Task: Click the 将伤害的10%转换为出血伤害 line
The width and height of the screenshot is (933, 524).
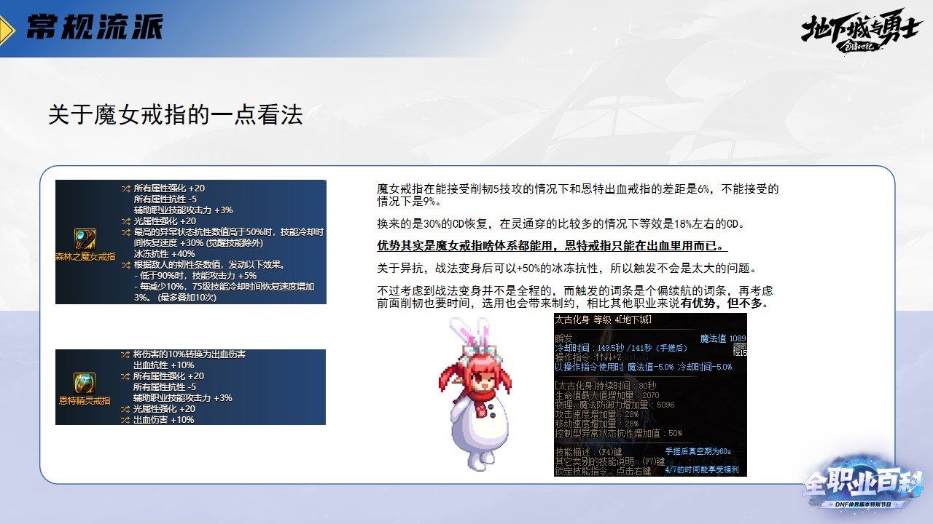Action: click(x=190, y=354)
